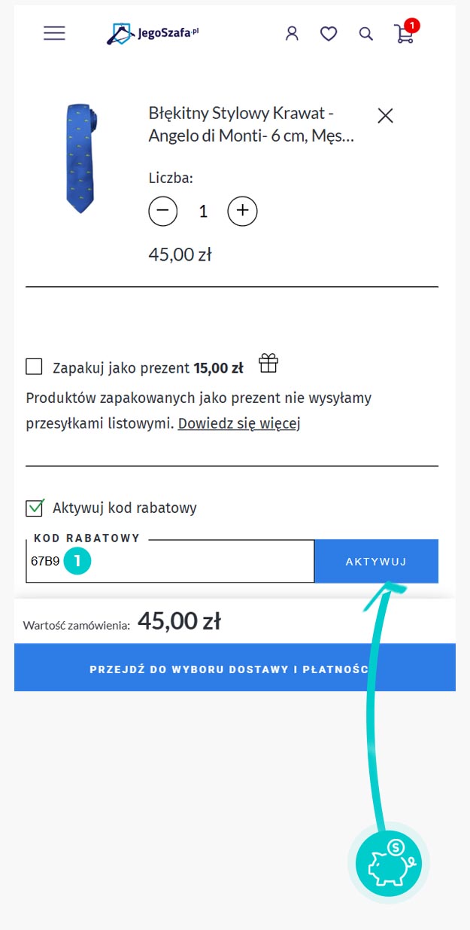Click the teal number 1 badge

click(77, 561)
